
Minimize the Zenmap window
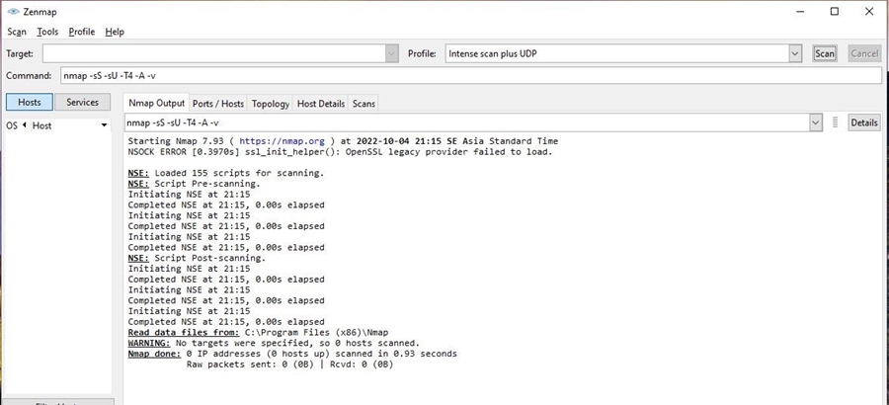coord(800,11)
